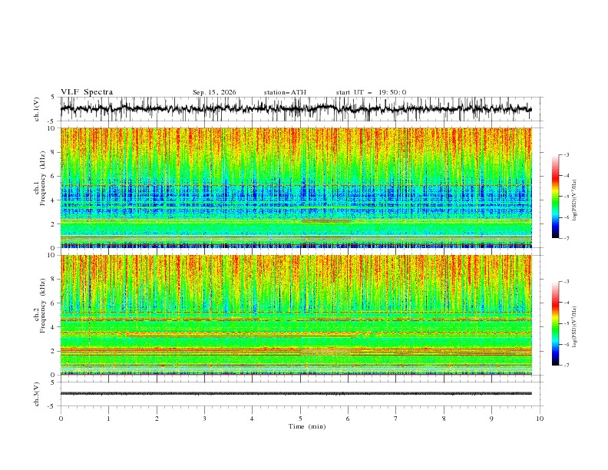Click the ch.1 spectrogram blue band near 4 kHz
The height and width of the screenshot is (470, 608).
tap(296, 198)
